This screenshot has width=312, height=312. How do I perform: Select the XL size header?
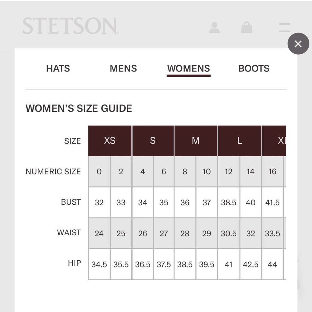(274, 141)
